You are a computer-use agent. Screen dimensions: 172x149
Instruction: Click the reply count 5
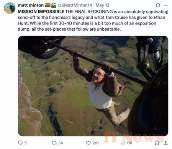click(x=25, y=143)
